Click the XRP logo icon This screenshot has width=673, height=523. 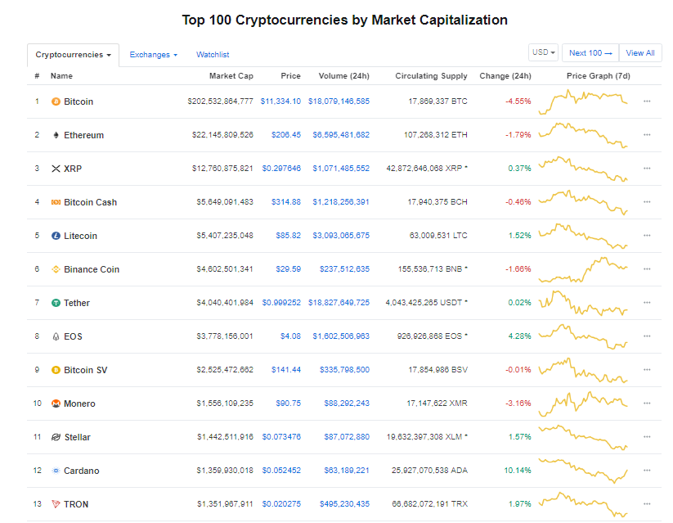(x=56, y=169)
